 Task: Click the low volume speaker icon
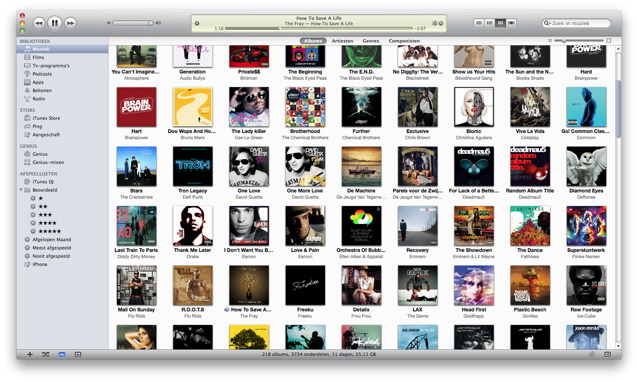tap(109, 23)
